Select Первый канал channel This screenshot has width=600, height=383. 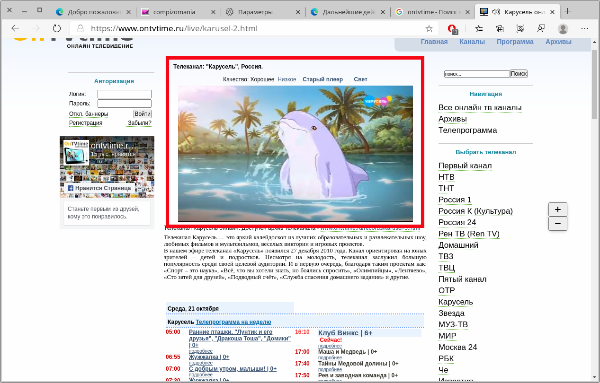click(465, 166)
